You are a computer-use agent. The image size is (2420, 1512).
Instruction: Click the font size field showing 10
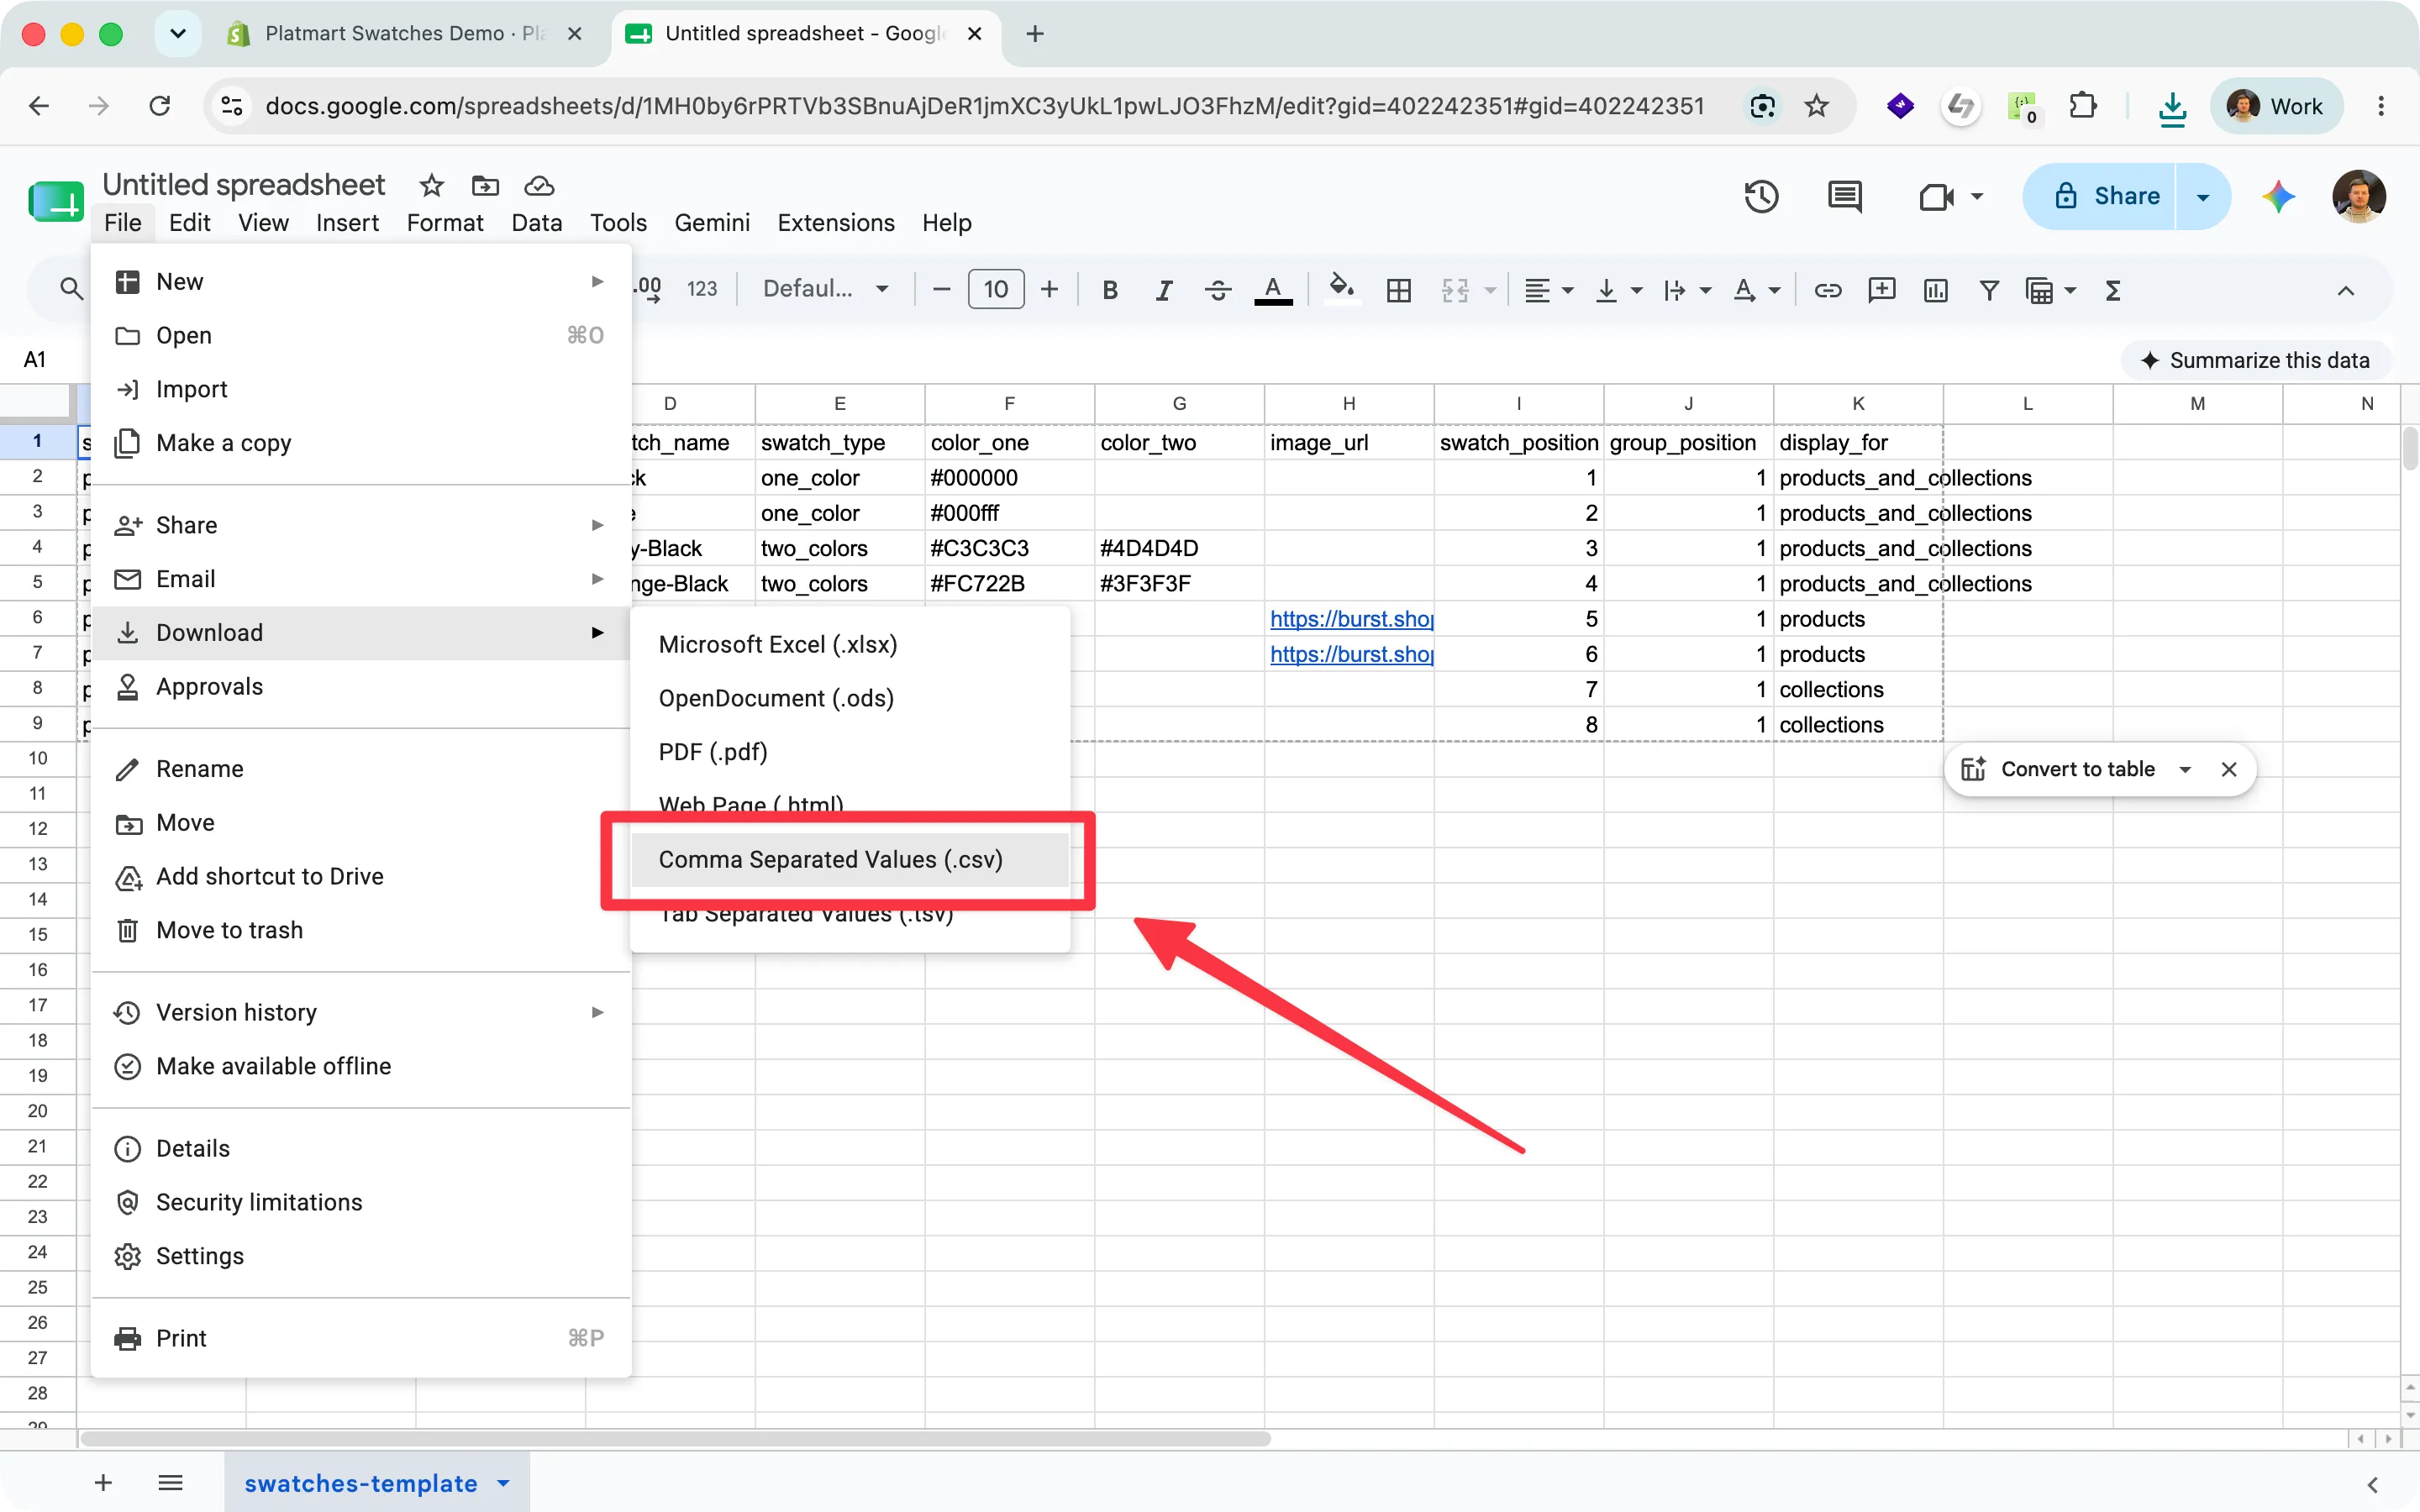point(996,290)
